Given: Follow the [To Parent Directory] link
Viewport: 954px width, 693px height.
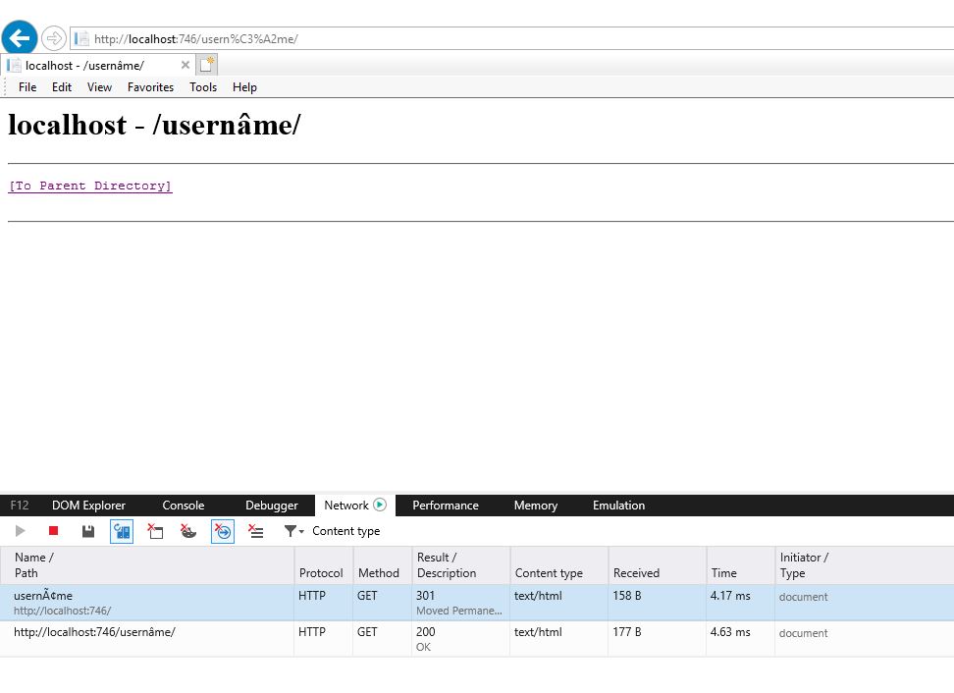Looking at the screenshot, I should 90,186.
